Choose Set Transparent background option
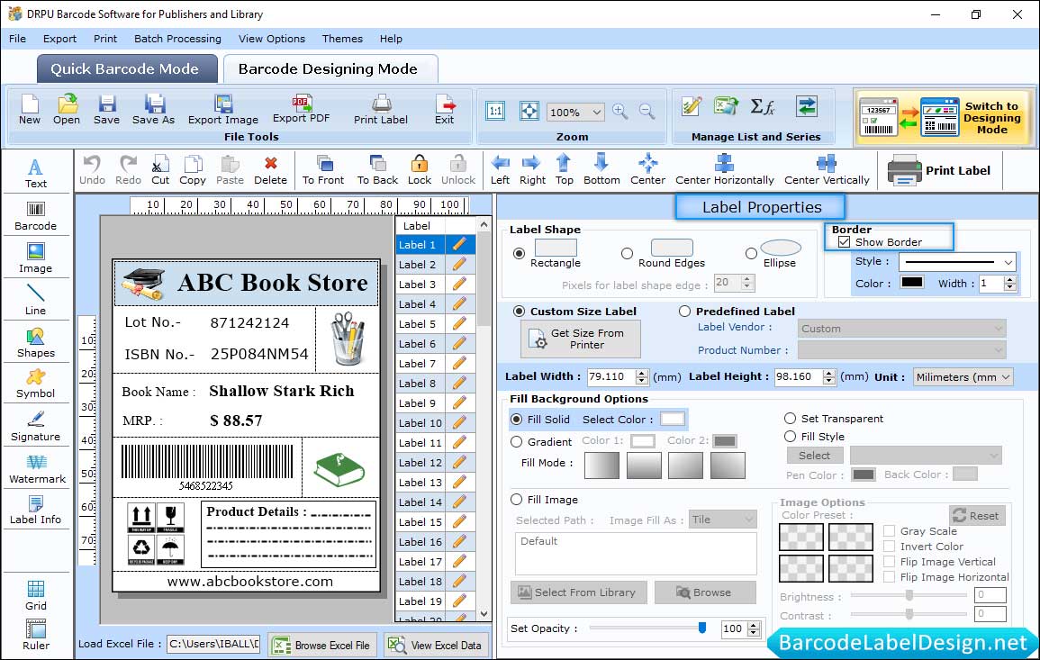 pos(790,419)
